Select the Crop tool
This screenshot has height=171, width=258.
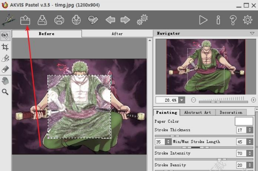point(5,47)
